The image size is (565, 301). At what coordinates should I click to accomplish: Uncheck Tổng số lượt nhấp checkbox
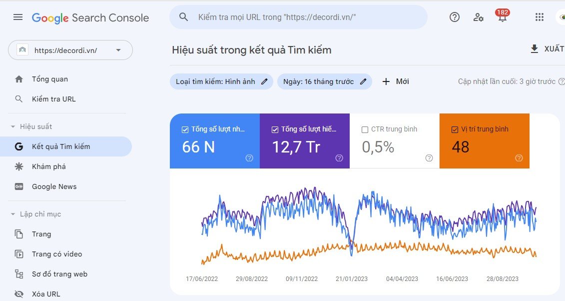185,129
